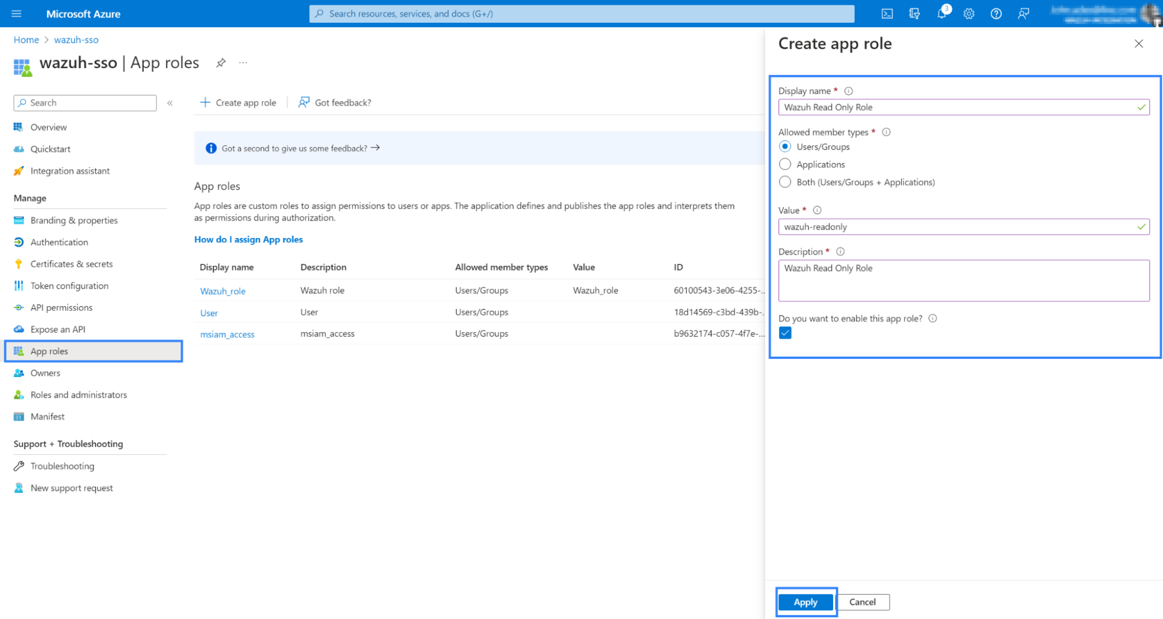The height and width of the screenshot is (619, 1163).
Task: Close the Create app role panel
Action: coord(1139,44)
